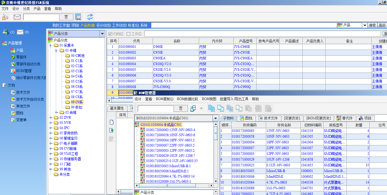
Task: Click the lock and key icon in main toolbar
Action: click(5, 17)
